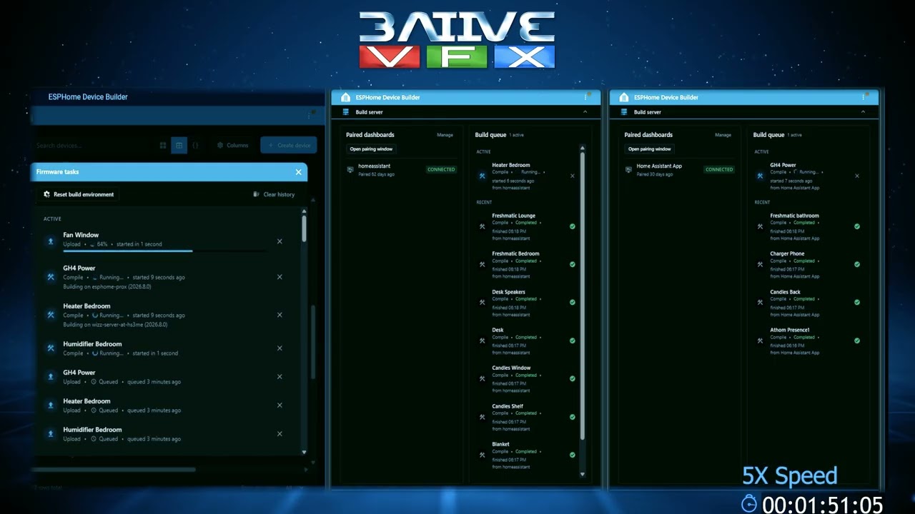
Task: Click the Fan Window upload arrow icon
Action: click(51, 241)
